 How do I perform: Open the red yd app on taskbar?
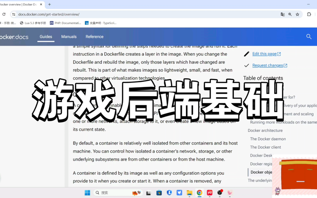[x=210, y=193]
